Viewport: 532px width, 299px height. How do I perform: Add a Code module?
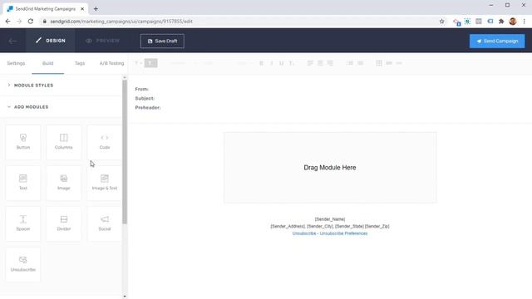(105, 142)
